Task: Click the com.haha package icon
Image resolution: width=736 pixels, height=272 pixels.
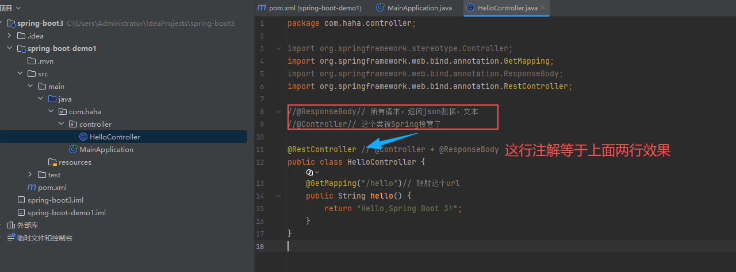Action: click(x=63, y=111)
